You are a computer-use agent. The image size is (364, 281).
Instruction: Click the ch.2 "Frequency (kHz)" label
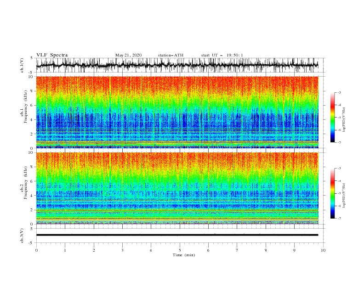(25, 182)
